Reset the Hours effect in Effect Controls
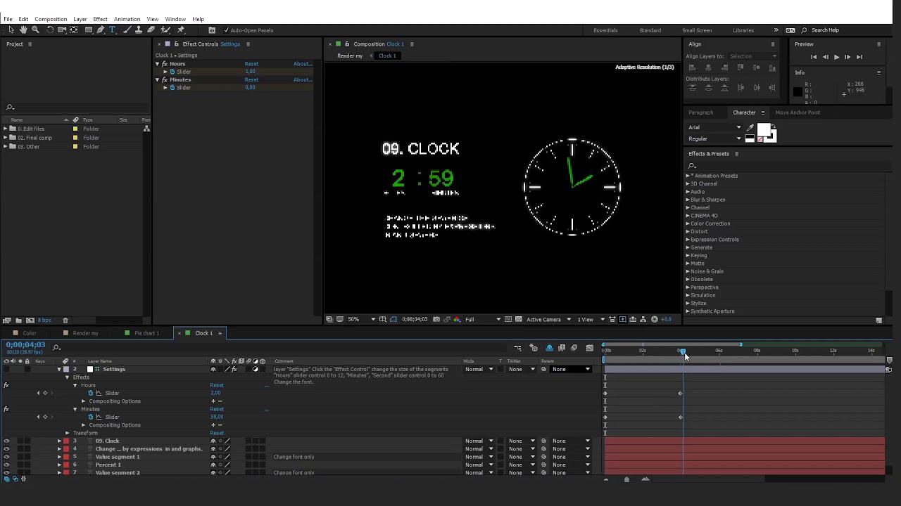This screenshot has height=506, width=901. 251,64
